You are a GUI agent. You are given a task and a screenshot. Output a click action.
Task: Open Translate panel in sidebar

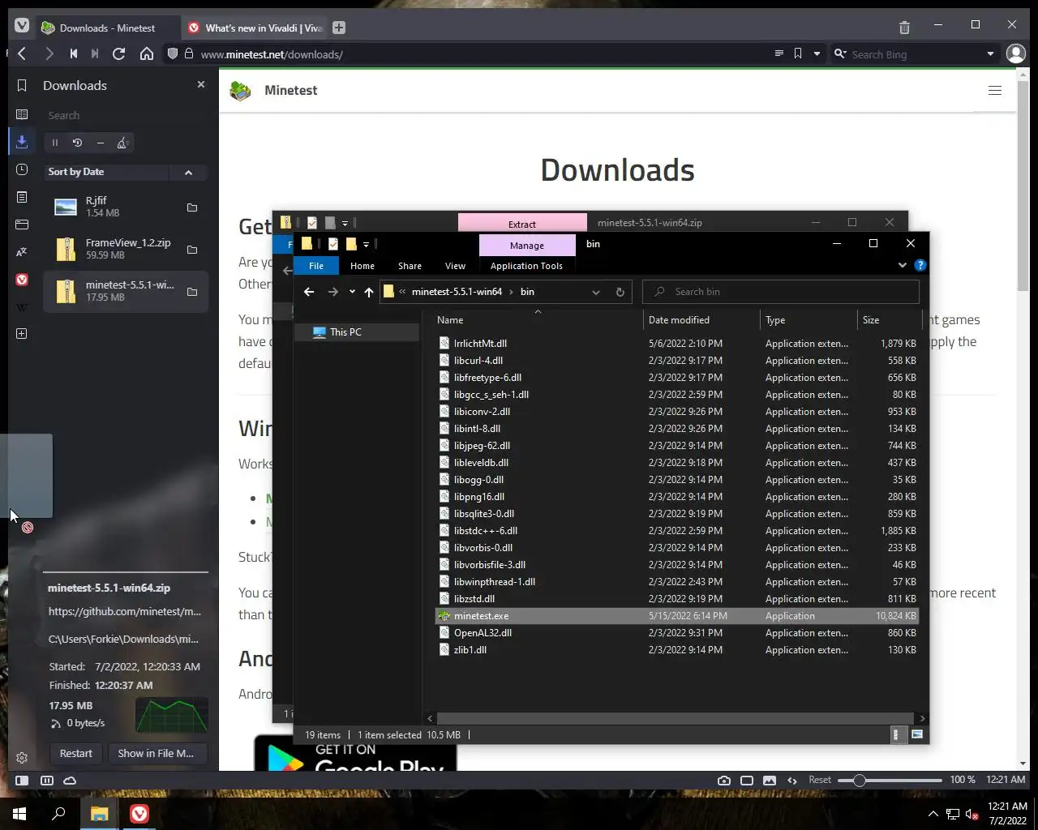[22, 252]
